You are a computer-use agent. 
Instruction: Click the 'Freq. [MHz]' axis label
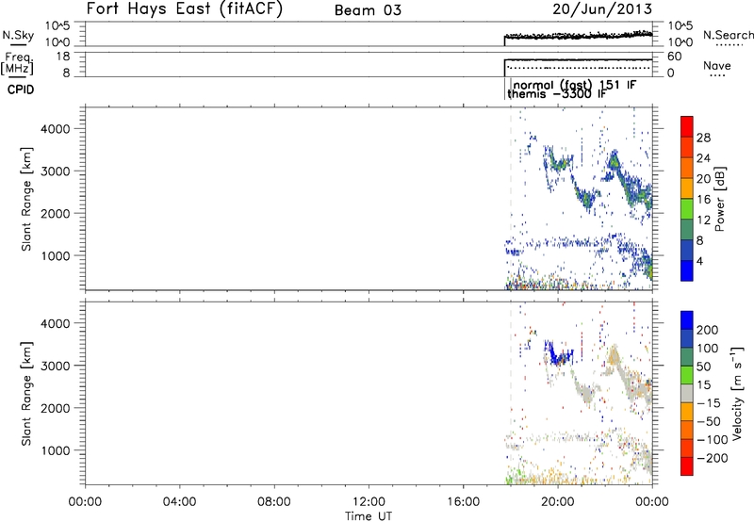[18, 64]
